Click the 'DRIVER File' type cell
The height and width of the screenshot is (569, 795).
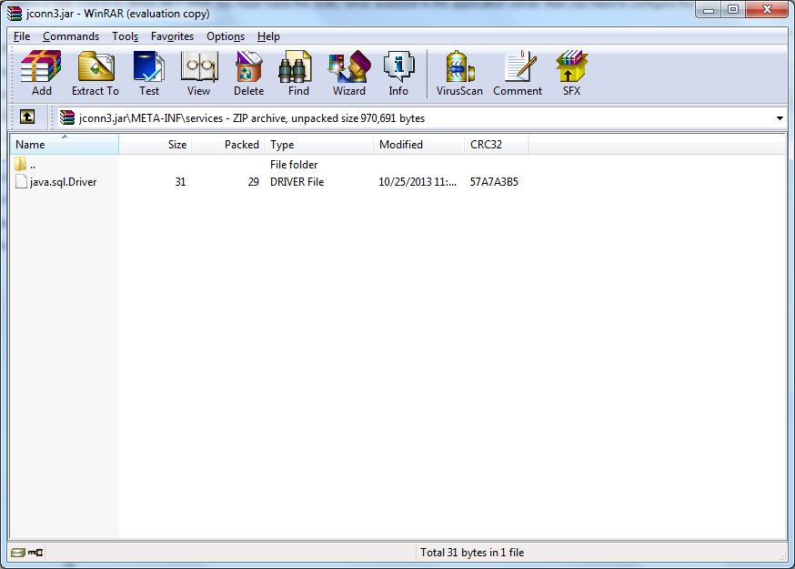click(x=297, y=182)
